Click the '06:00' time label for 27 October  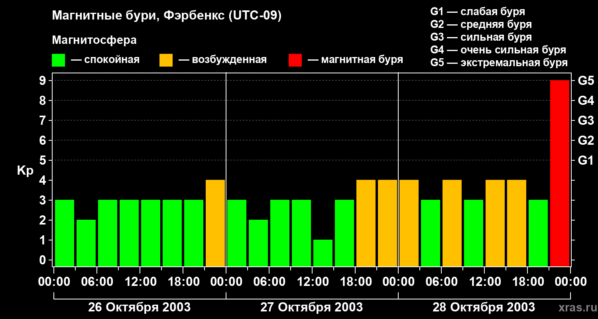click(x=269, y=282)
